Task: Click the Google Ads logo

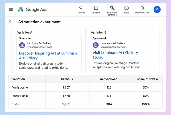Action: coord(21,9)
